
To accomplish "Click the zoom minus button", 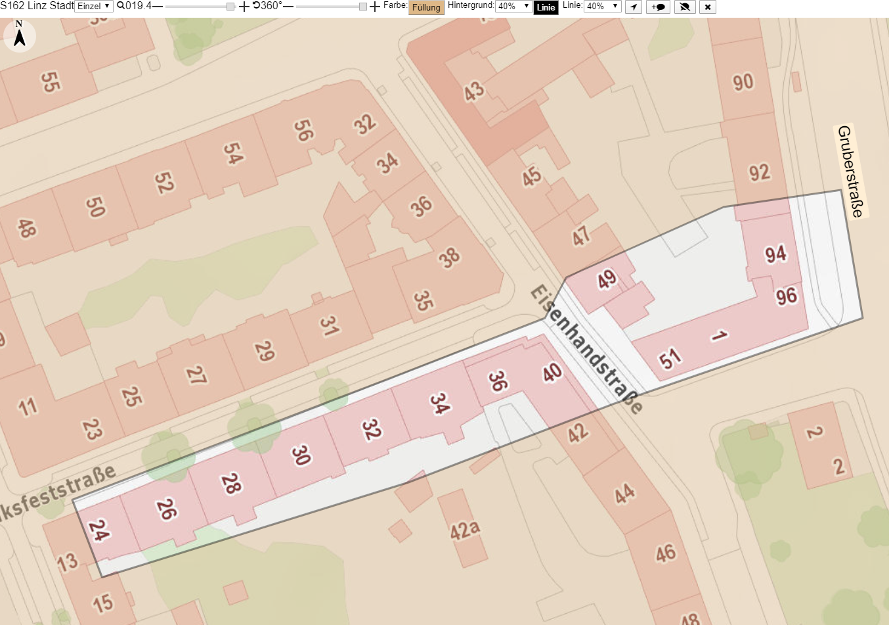I will (x=158, y=7).
